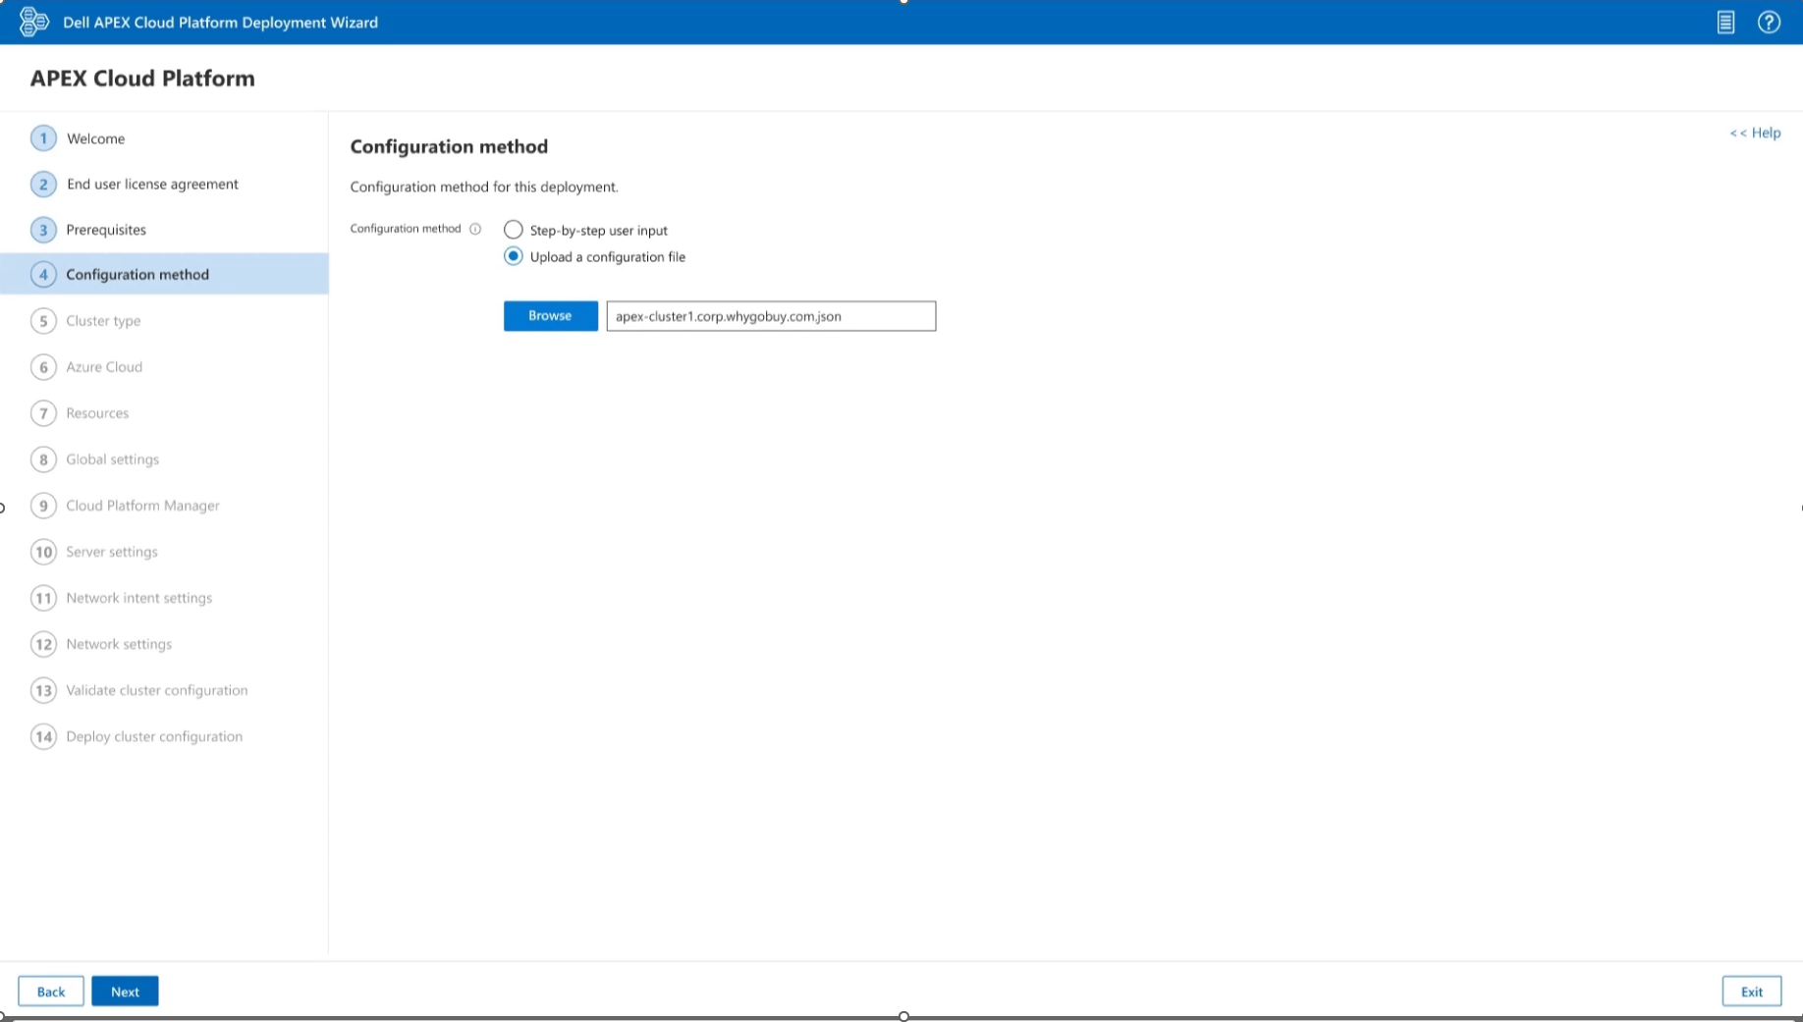Open the help question mark icon
1803x1022 pixels.
tap(1769, 22)
